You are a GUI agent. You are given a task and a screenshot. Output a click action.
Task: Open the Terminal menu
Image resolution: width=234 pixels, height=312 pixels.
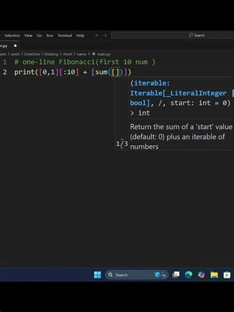tap(65, 35)
